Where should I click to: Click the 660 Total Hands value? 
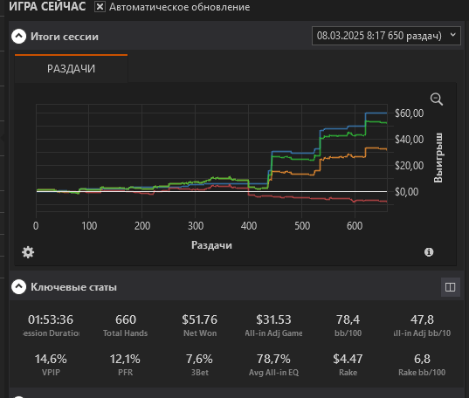point(126,319)
